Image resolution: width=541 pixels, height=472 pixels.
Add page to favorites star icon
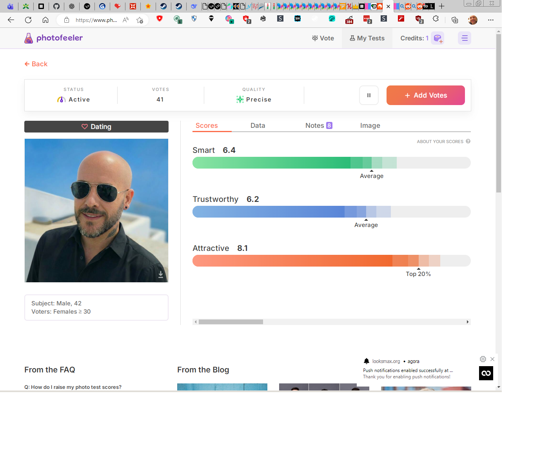coord(140,20)
